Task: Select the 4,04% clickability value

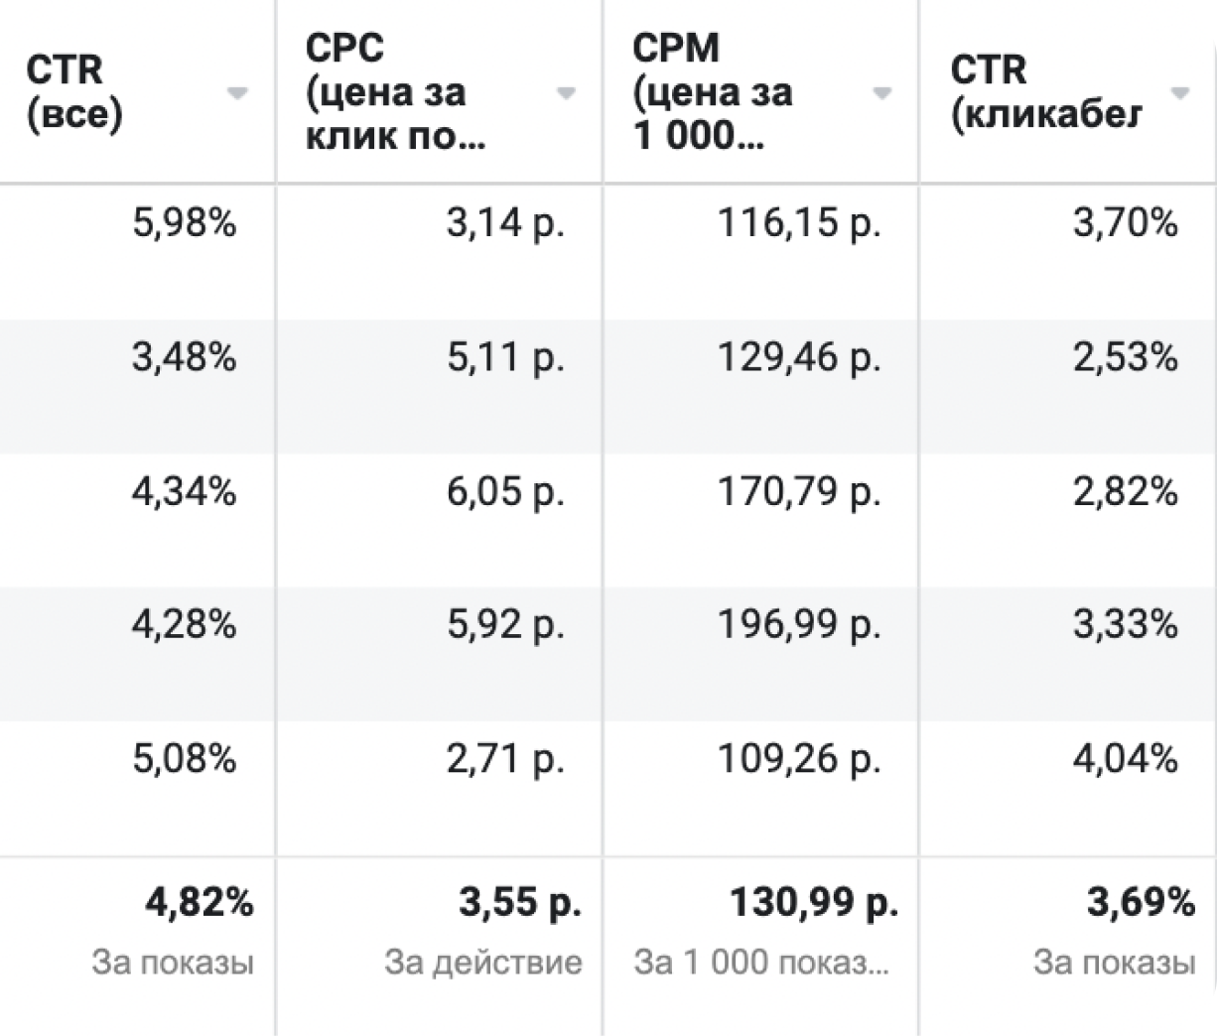Action: click(1125, 759)
